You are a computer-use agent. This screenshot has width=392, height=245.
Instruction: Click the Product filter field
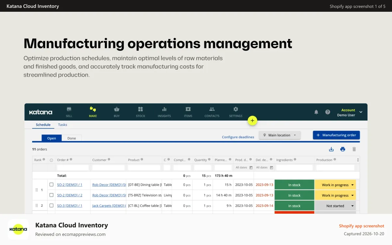coord(144,168)
